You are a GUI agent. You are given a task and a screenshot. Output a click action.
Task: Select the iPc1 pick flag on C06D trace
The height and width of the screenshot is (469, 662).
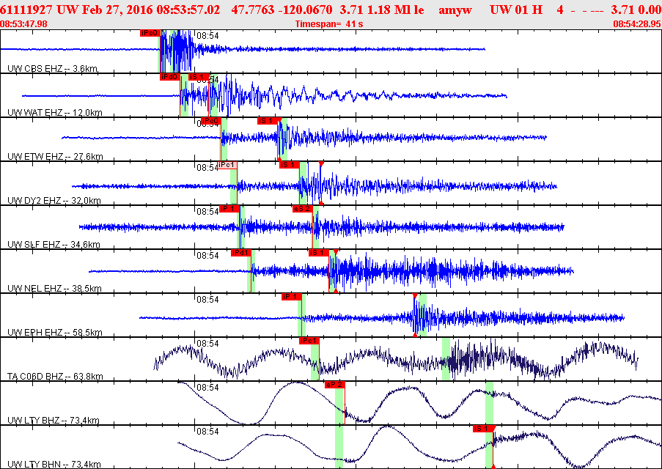(x=309, y=341)
